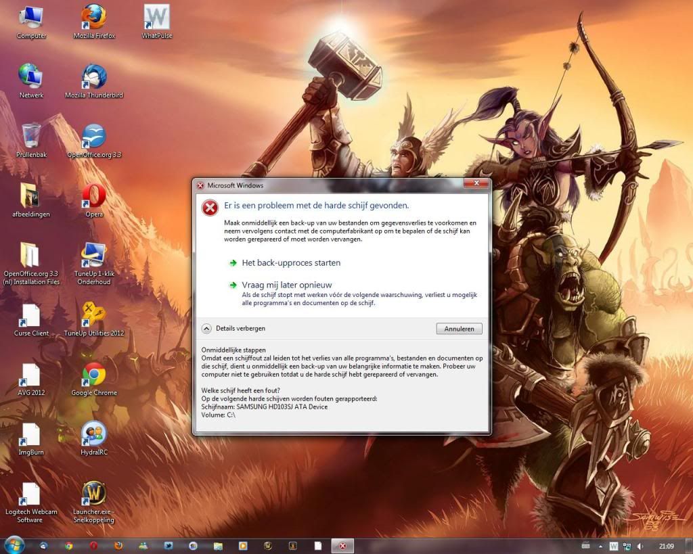This screenshot has height=554, width=693.
Task: Open the media player taskbar icon
Action: [x=243, y=546]
